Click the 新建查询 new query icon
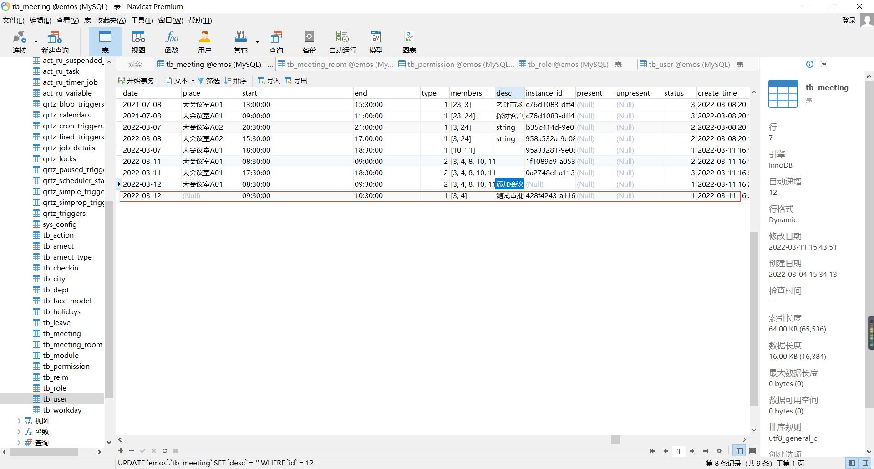This screenshot has height=469, width=874. [x=55, y=42]
